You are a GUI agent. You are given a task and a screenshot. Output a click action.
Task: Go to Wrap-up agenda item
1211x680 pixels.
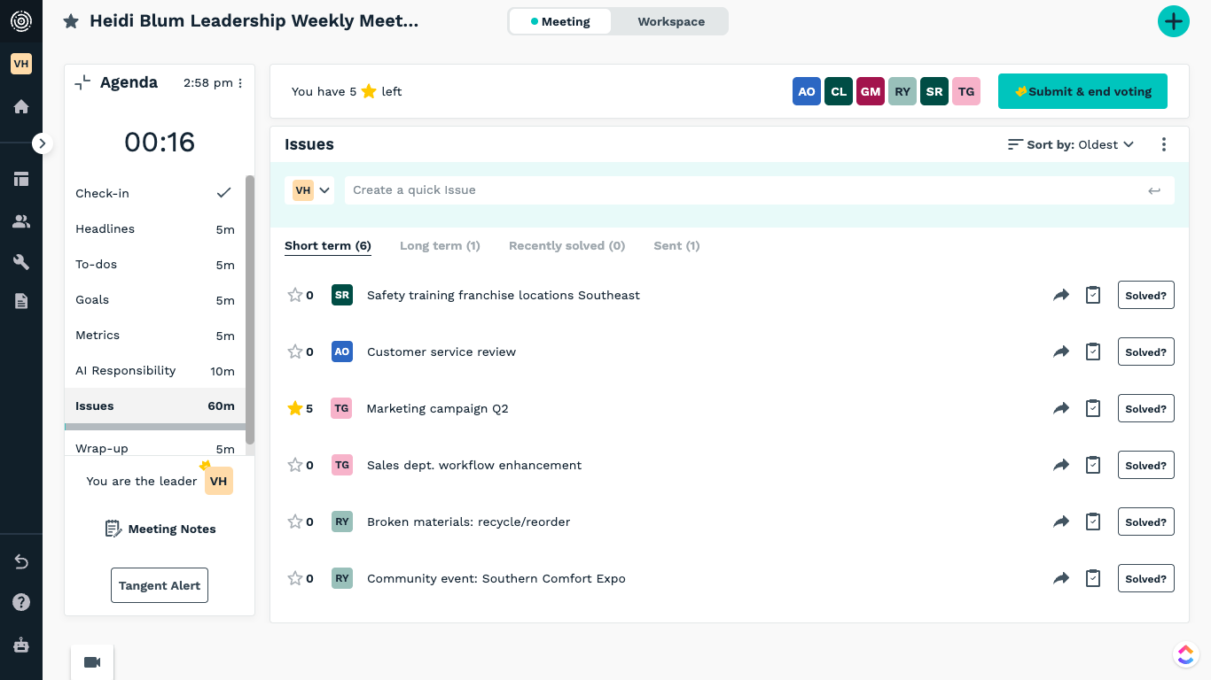tap(155, 448)
